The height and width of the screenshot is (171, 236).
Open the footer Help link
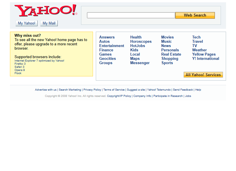pyautogui.click(x=198, y=90)
